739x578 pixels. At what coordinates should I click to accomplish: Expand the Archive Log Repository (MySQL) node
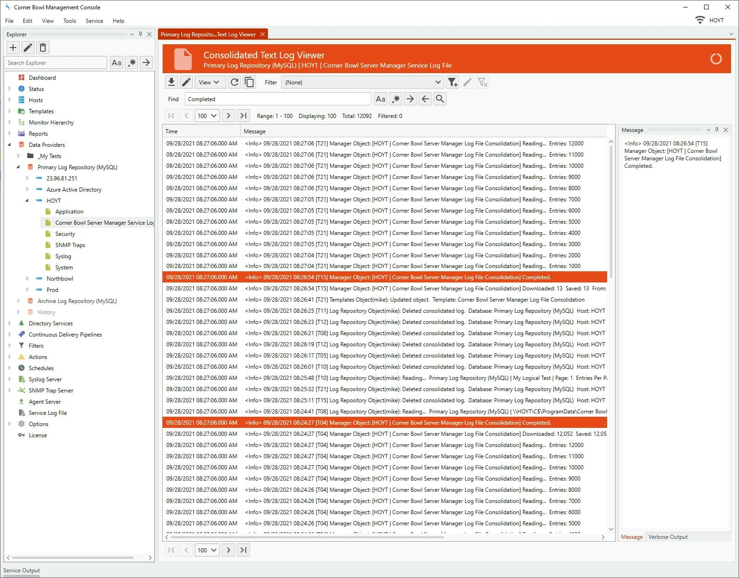tap(19, 301)
